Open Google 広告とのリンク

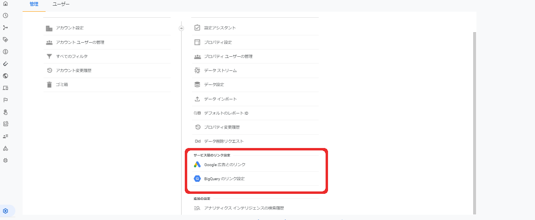point(224,164)
